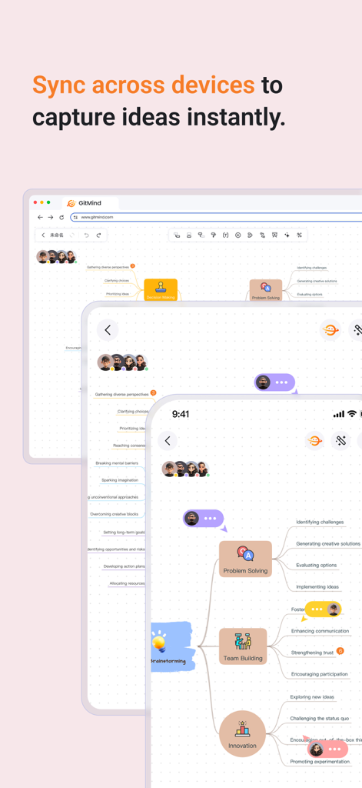The width and height of the screenshot is (362, 788).
Task: Open site settings icon in address bar
Action: (x=75, y=217)
